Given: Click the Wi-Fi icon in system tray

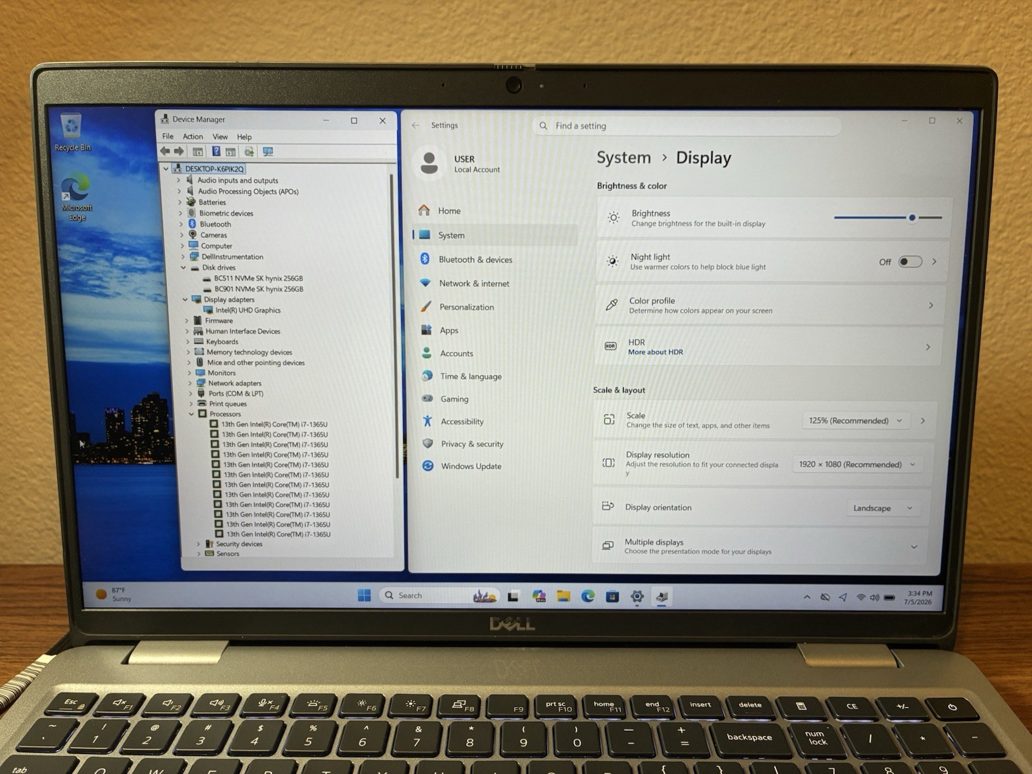Looking at the screenshot, I should click(860, 597).
